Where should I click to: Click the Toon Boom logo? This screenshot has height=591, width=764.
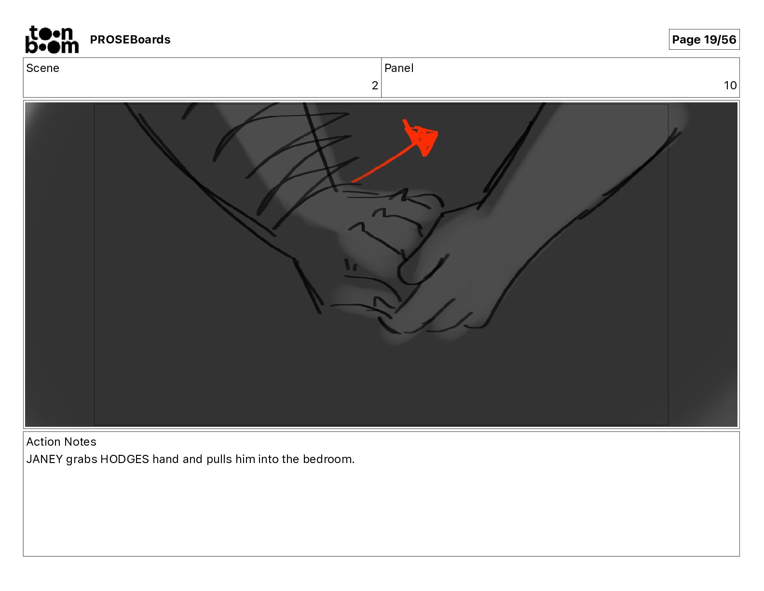click(52, 40)
